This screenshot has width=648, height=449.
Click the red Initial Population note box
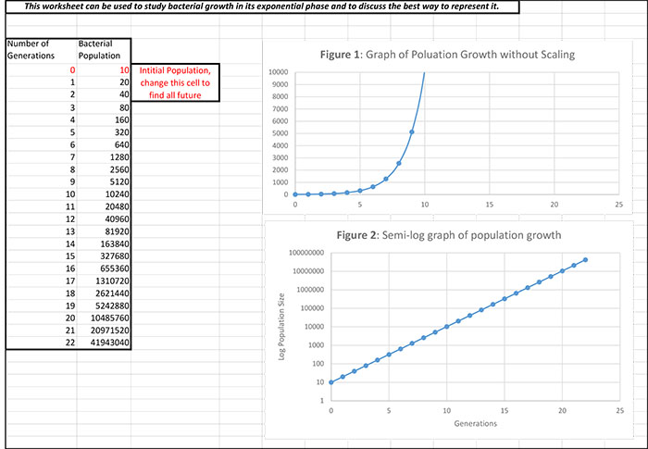click(175, 82)
